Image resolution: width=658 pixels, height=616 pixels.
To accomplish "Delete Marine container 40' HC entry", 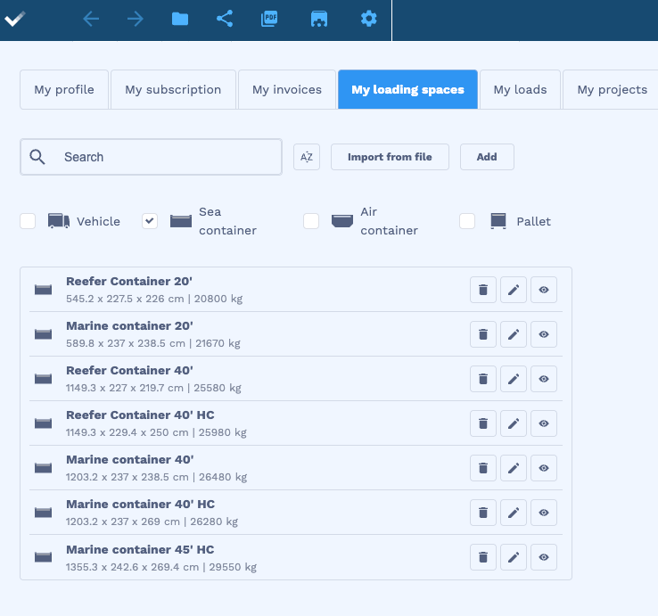I will pos(483,513).
